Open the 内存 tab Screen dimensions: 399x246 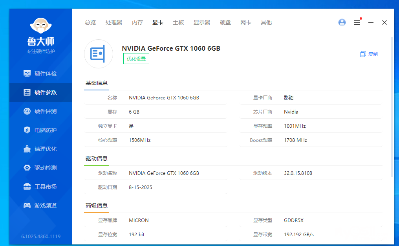point(137,23)
